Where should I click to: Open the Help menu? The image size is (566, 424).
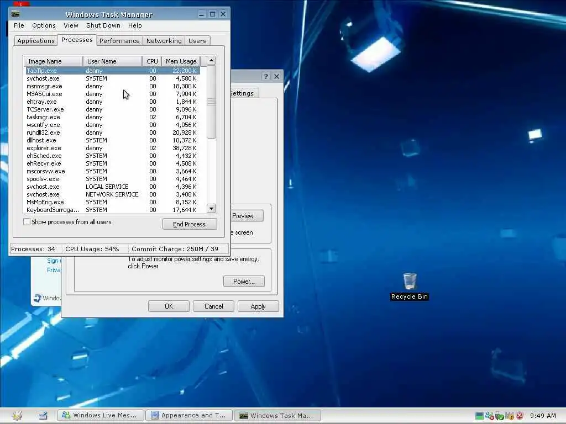click(x=135, y=25)
